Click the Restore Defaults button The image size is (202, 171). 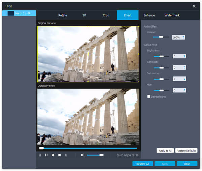pos(186,151)
